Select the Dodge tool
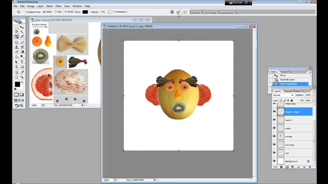The width and height of the screenshot is (328, 184). pyautogui.click(x=22, y=56)
